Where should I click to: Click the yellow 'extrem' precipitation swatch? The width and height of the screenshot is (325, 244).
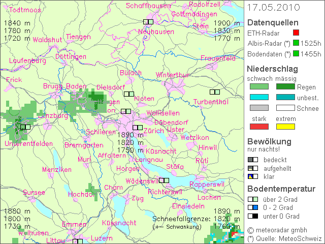285,127
